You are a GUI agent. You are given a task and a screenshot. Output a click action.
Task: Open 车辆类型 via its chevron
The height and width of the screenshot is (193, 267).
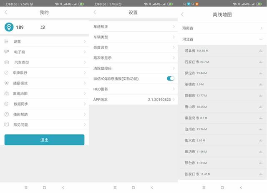(174, 37)
